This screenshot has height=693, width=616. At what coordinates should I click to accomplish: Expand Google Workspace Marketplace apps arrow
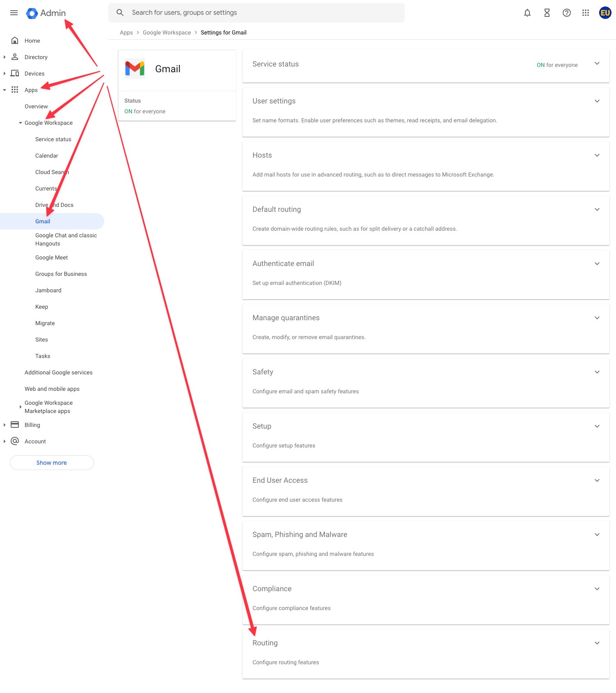(x=21, y=407)
